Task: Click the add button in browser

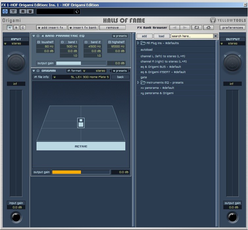Action: coord(144,36)
